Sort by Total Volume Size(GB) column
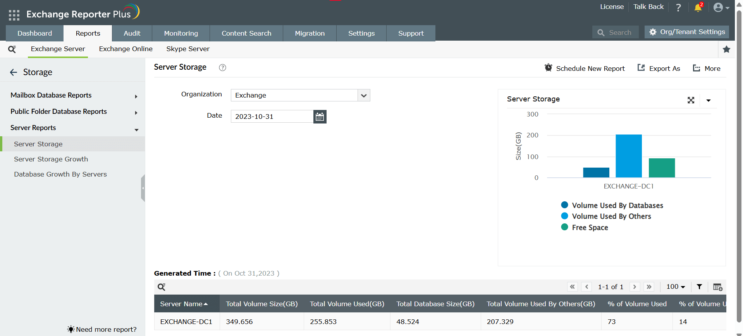The width and height of the screenshot is (743, 336). tap(262, 304)
